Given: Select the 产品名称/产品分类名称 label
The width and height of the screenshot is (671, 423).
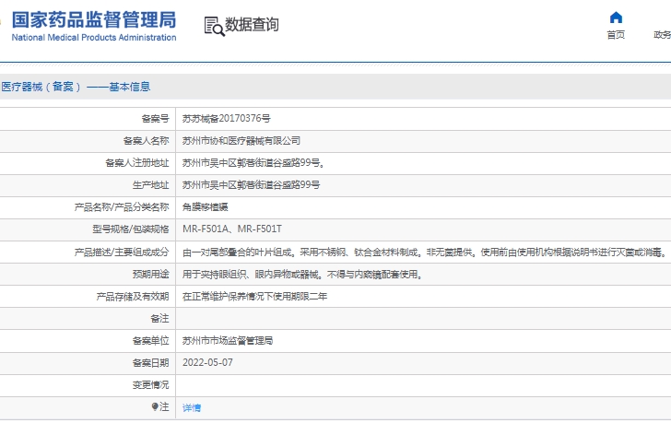Looking at the screenshot, I should click(x=122, y=207).
